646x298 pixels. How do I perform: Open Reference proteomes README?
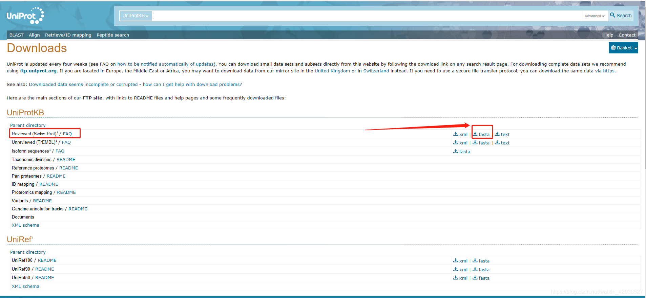point(69,168)
